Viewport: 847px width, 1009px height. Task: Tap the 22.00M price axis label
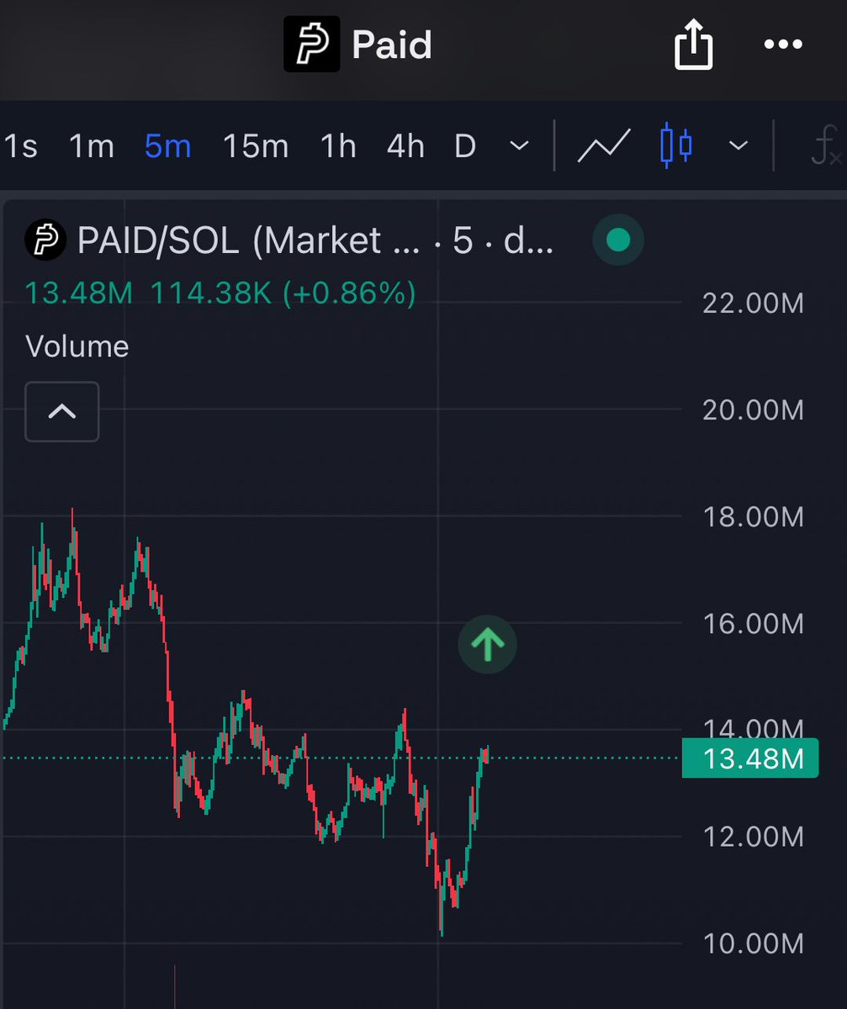point(753,303)
